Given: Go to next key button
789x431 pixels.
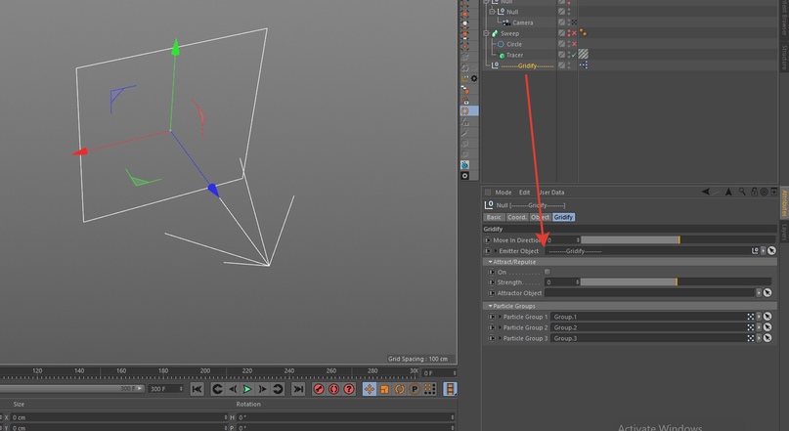Looking at the screenshot, I should 278,389.
